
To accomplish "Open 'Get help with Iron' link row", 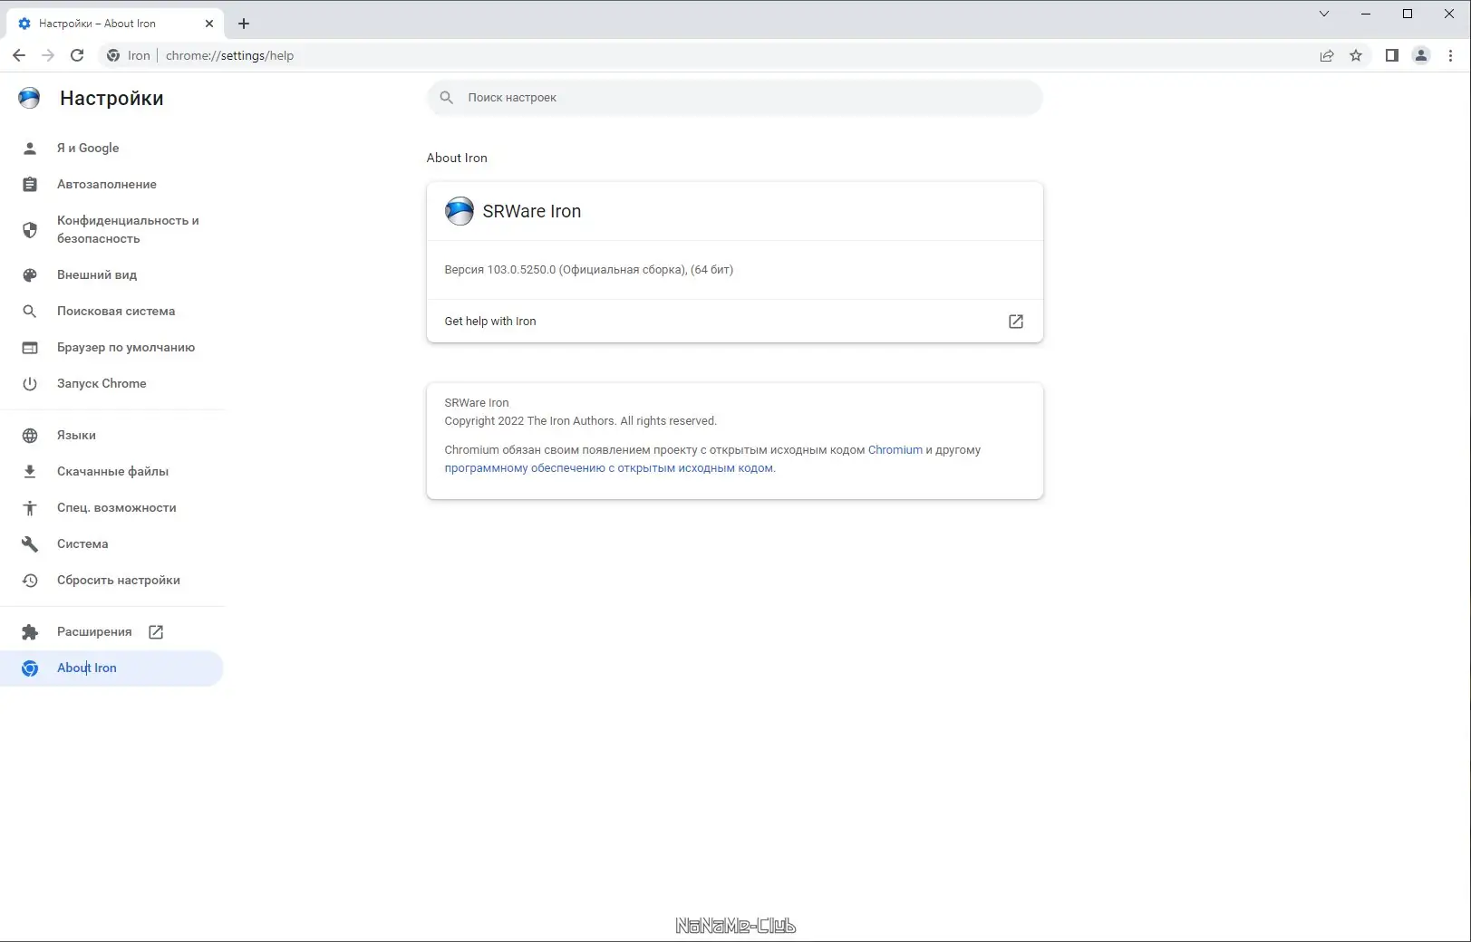I will [x=735, y=321].
